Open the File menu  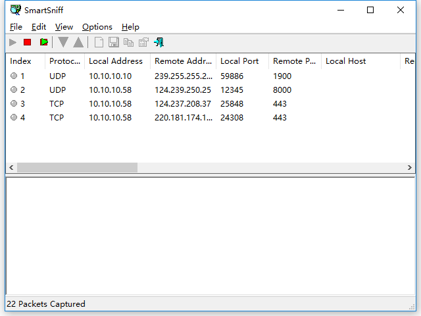16,27
